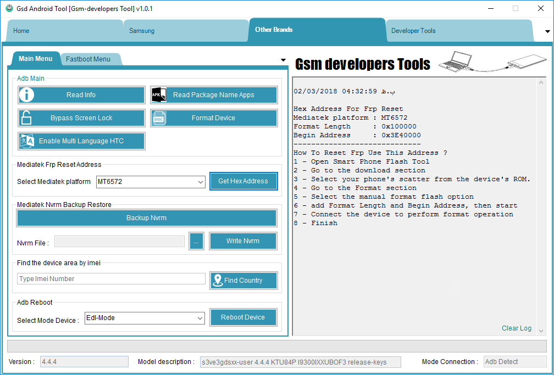Screen dimensions: 554x375
Task: Click the log line 'Mediatek platform : MT6572'
Action: [x=350, y=117]
